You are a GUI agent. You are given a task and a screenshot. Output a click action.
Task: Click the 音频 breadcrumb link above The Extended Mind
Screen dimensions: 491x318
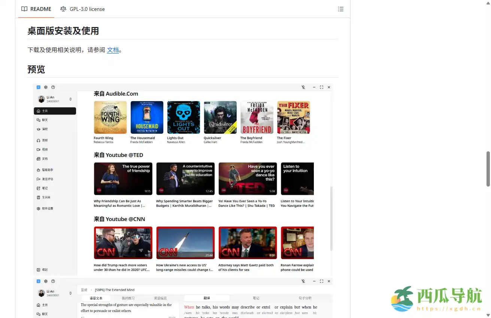point(84,290)
